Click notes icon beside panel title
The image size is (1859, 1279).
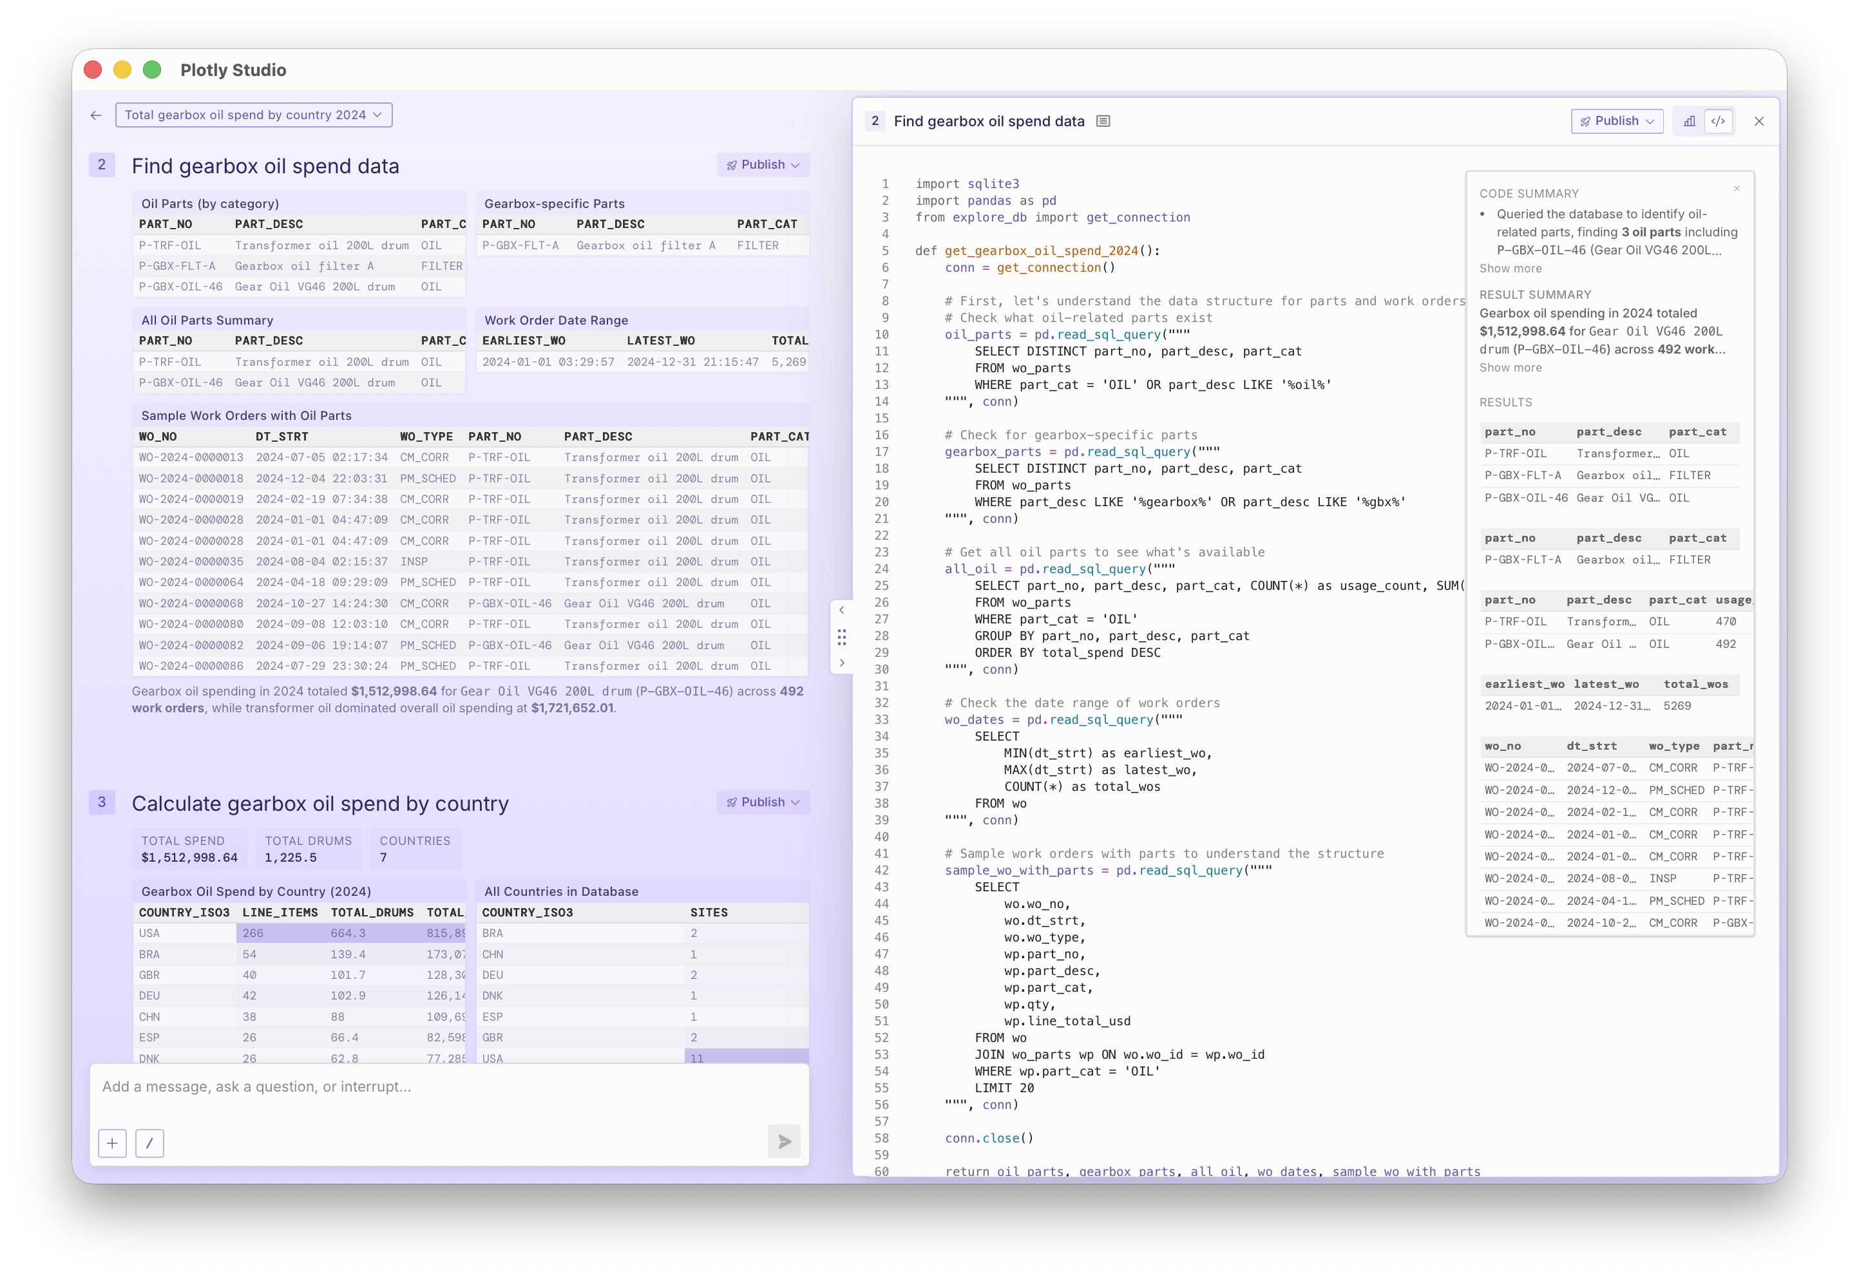click(1103, 121)
